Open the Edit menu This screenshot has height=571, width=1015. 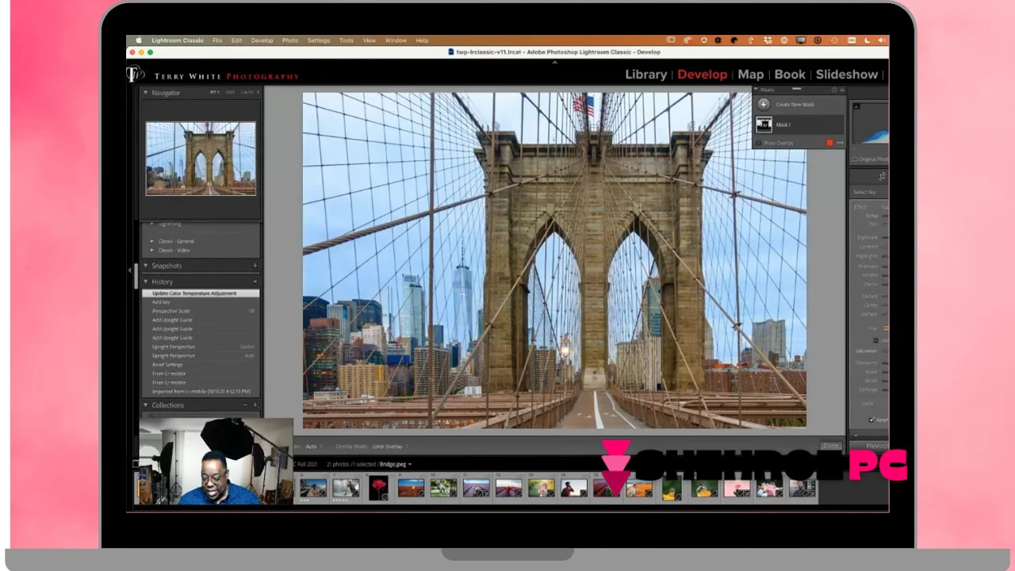point(236,40)
